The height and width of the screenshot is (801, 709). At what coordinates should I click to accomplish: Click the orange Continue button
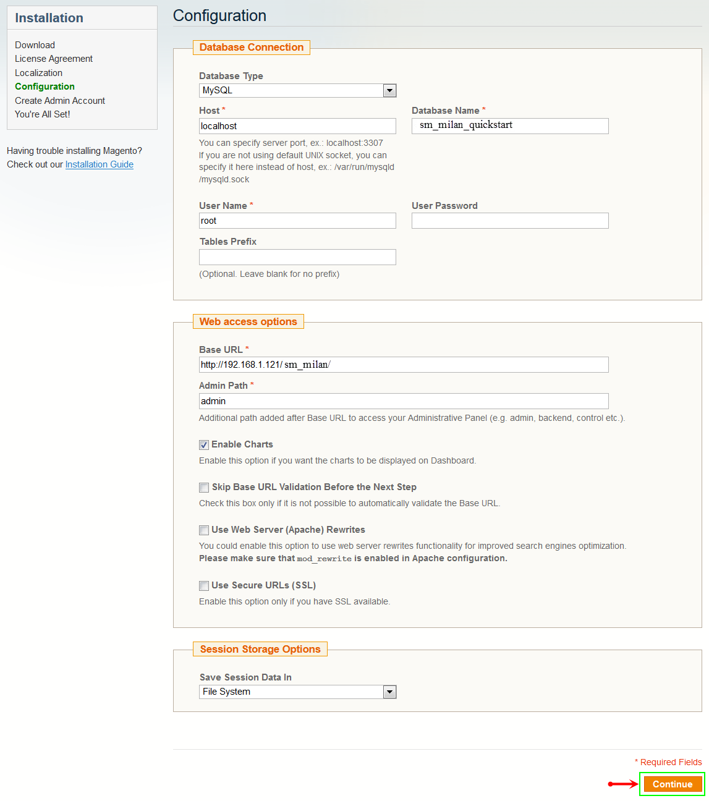(x=673, y=784)
